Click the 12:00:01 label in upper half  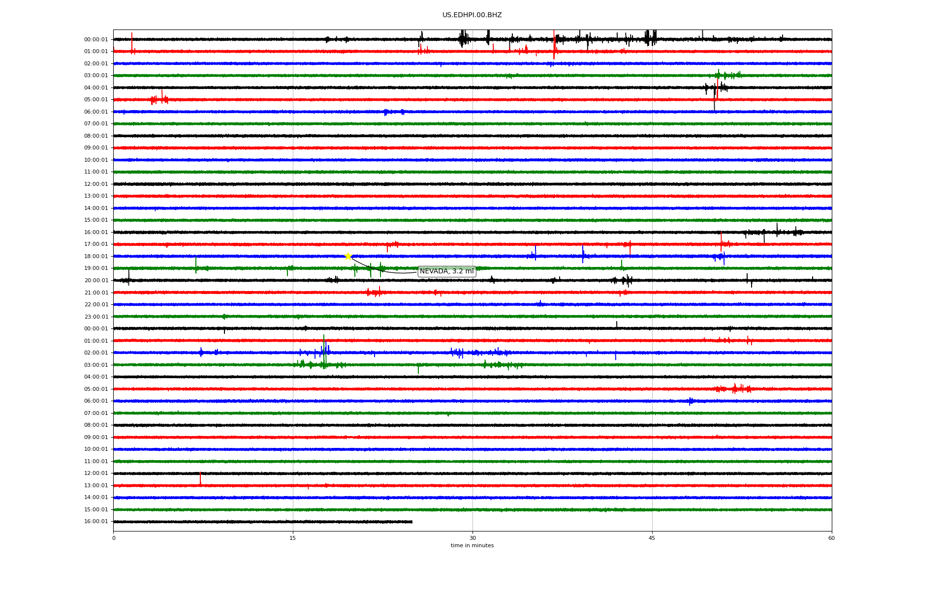point(96,184)
